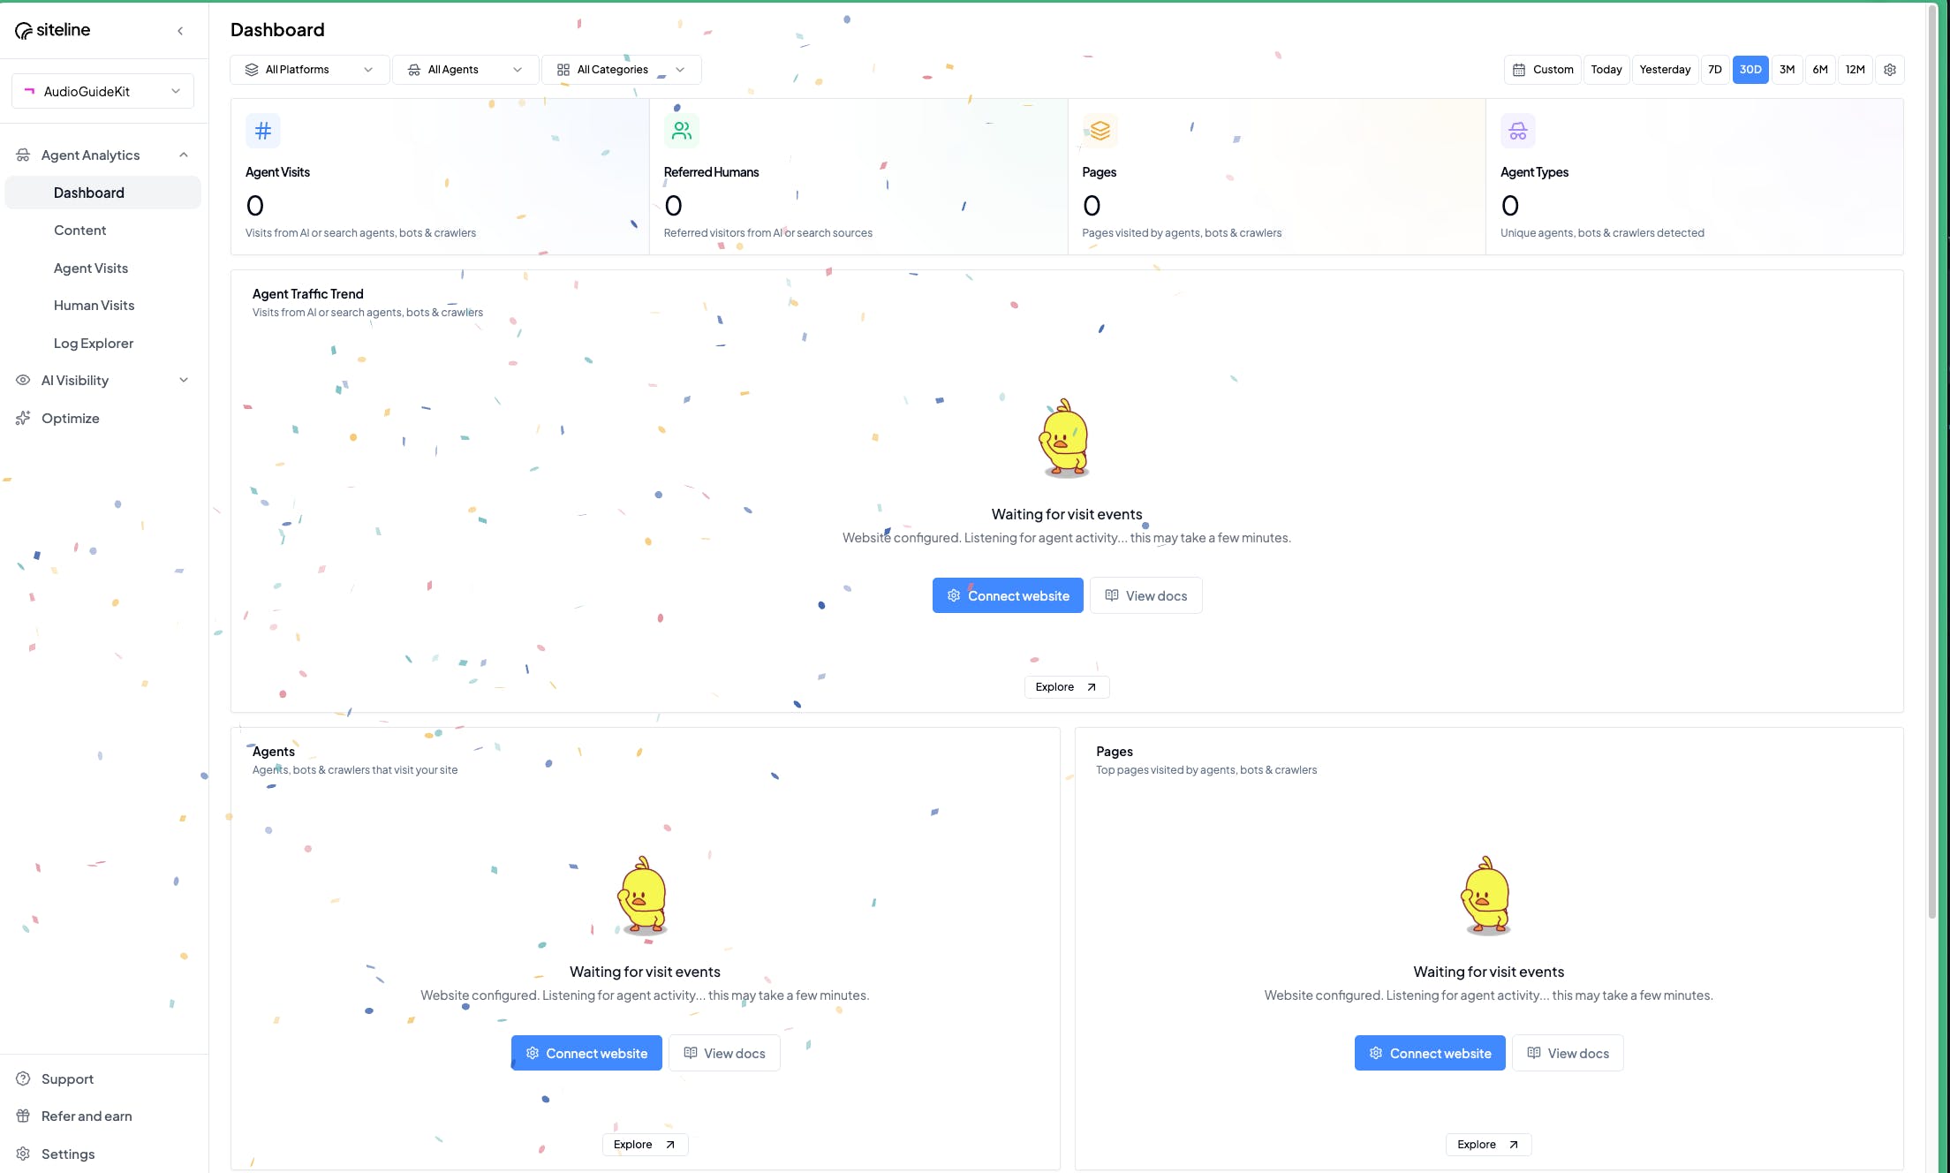Viewport: 1950px width, 1173px height.
Task: Click View docs in the Pages panel
Action: 1567,1054
